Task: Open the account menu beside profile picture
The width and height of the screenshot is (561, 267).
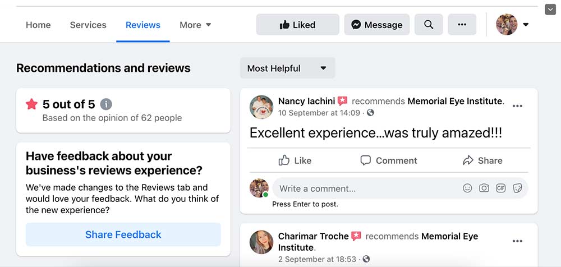Action: pos(526,25)
